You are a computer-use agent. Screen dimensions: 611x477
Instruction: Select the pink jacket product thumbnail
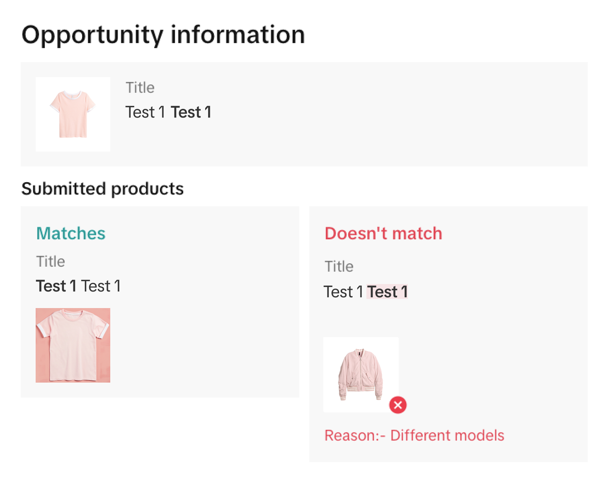[x=361, y=374]
